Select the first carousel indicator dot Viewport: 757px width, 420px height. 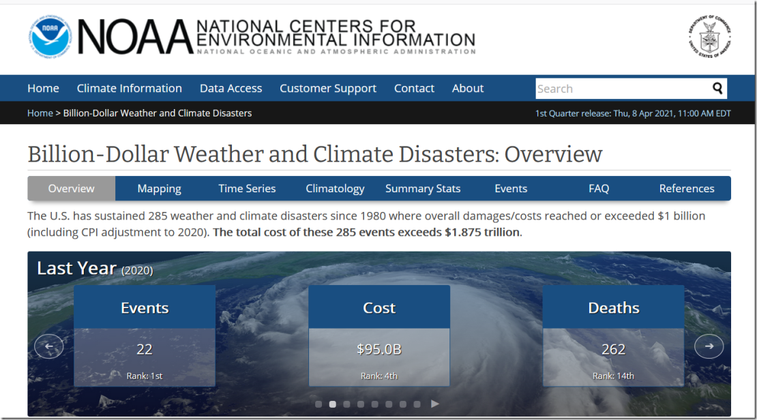coord(318,404)
